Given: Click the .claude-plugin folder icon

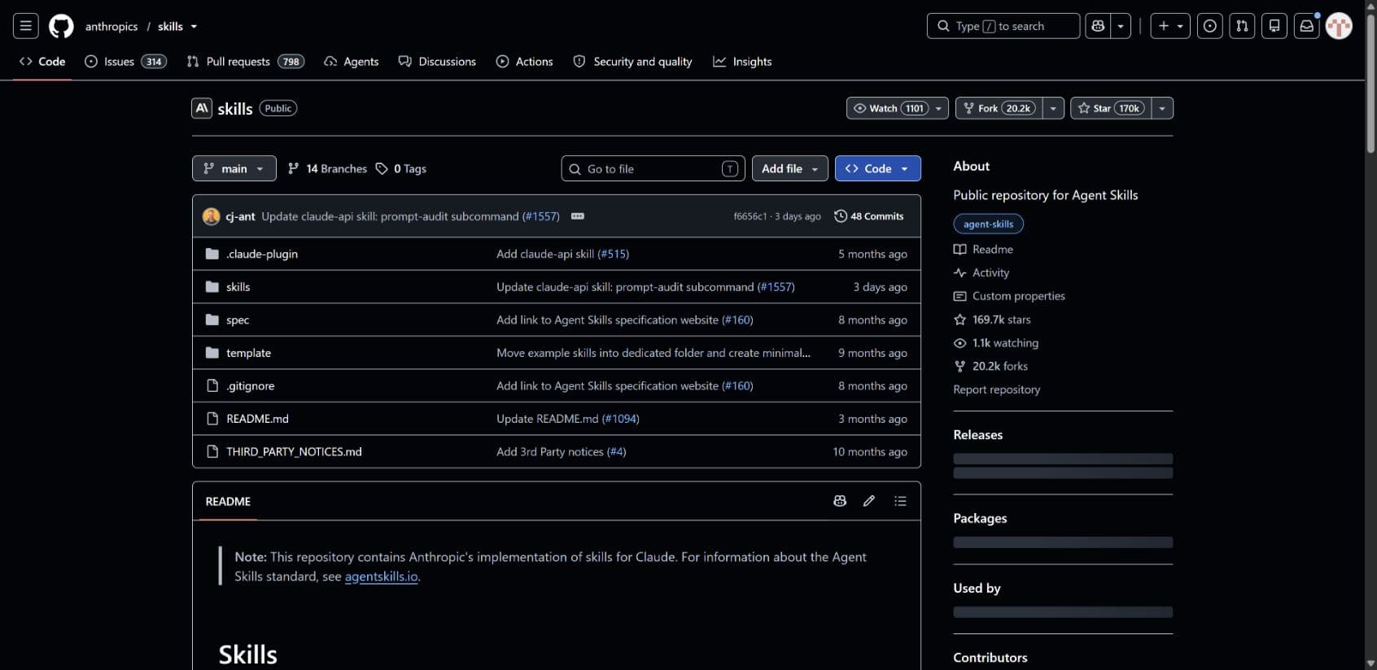Looking at the screenshot, I should [212, 254].
